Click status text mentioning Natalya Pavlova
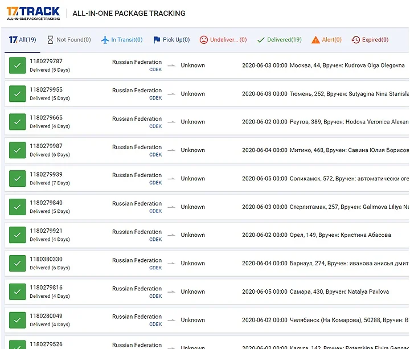This screenshot has height=349, width=410. [339, 291]
